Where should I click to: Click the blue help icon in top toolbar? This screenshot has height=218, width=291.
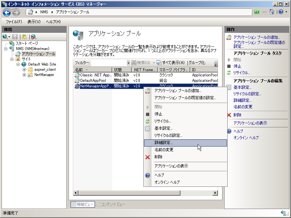click(x=281, y=12)
